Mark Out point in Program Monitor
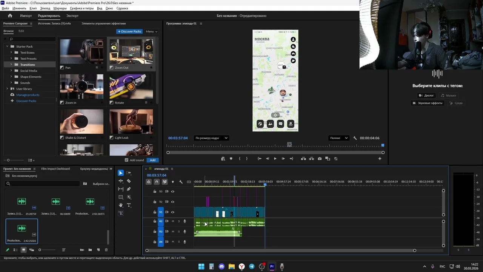 (x=247, y=159)
